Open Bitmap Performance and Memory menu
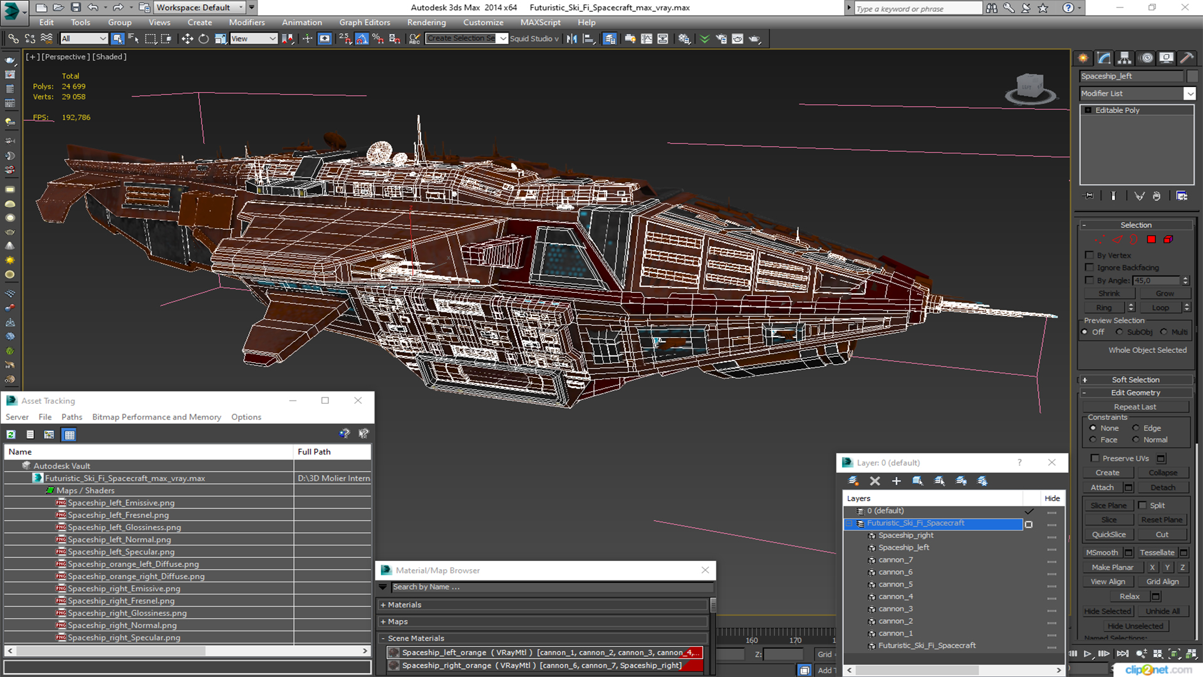 (x=157, y=417)
